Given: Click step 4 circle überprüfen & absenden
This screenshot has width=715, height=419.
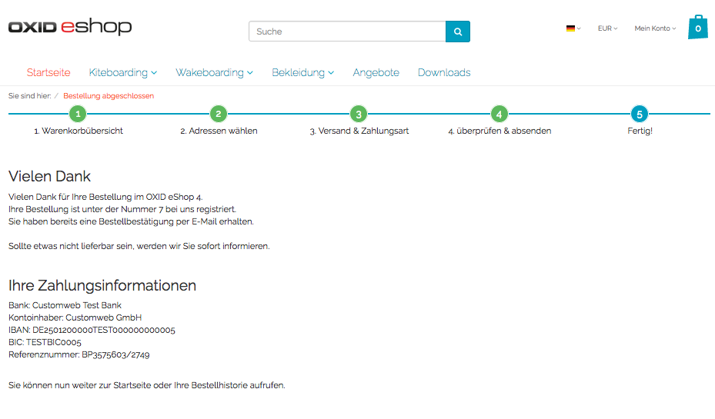Looking at the screenshot, I should [499, 115].
